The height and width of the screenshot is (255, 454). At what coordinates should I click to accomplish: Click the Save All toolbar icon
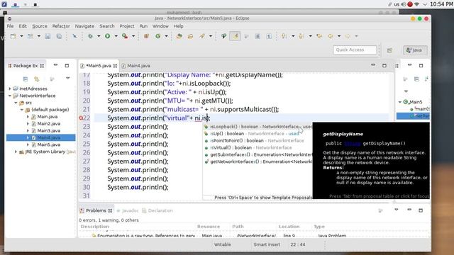tap(59, 36)
